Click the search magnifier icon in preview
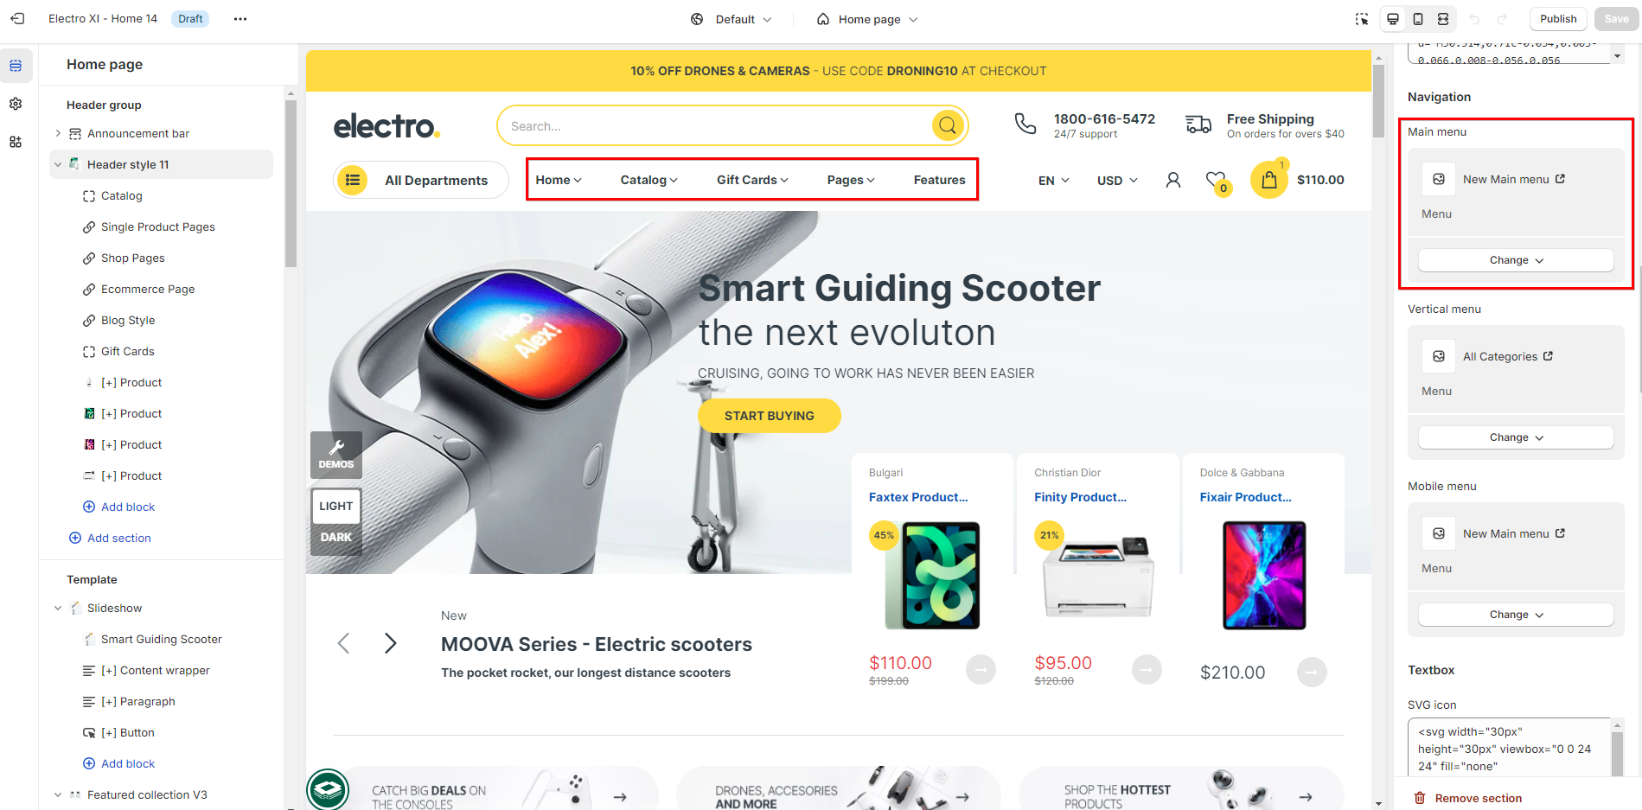The image size is (1642, 810). 948,126
